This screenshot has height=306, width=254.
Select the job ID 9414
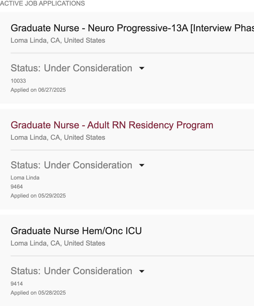coord(17,283)
